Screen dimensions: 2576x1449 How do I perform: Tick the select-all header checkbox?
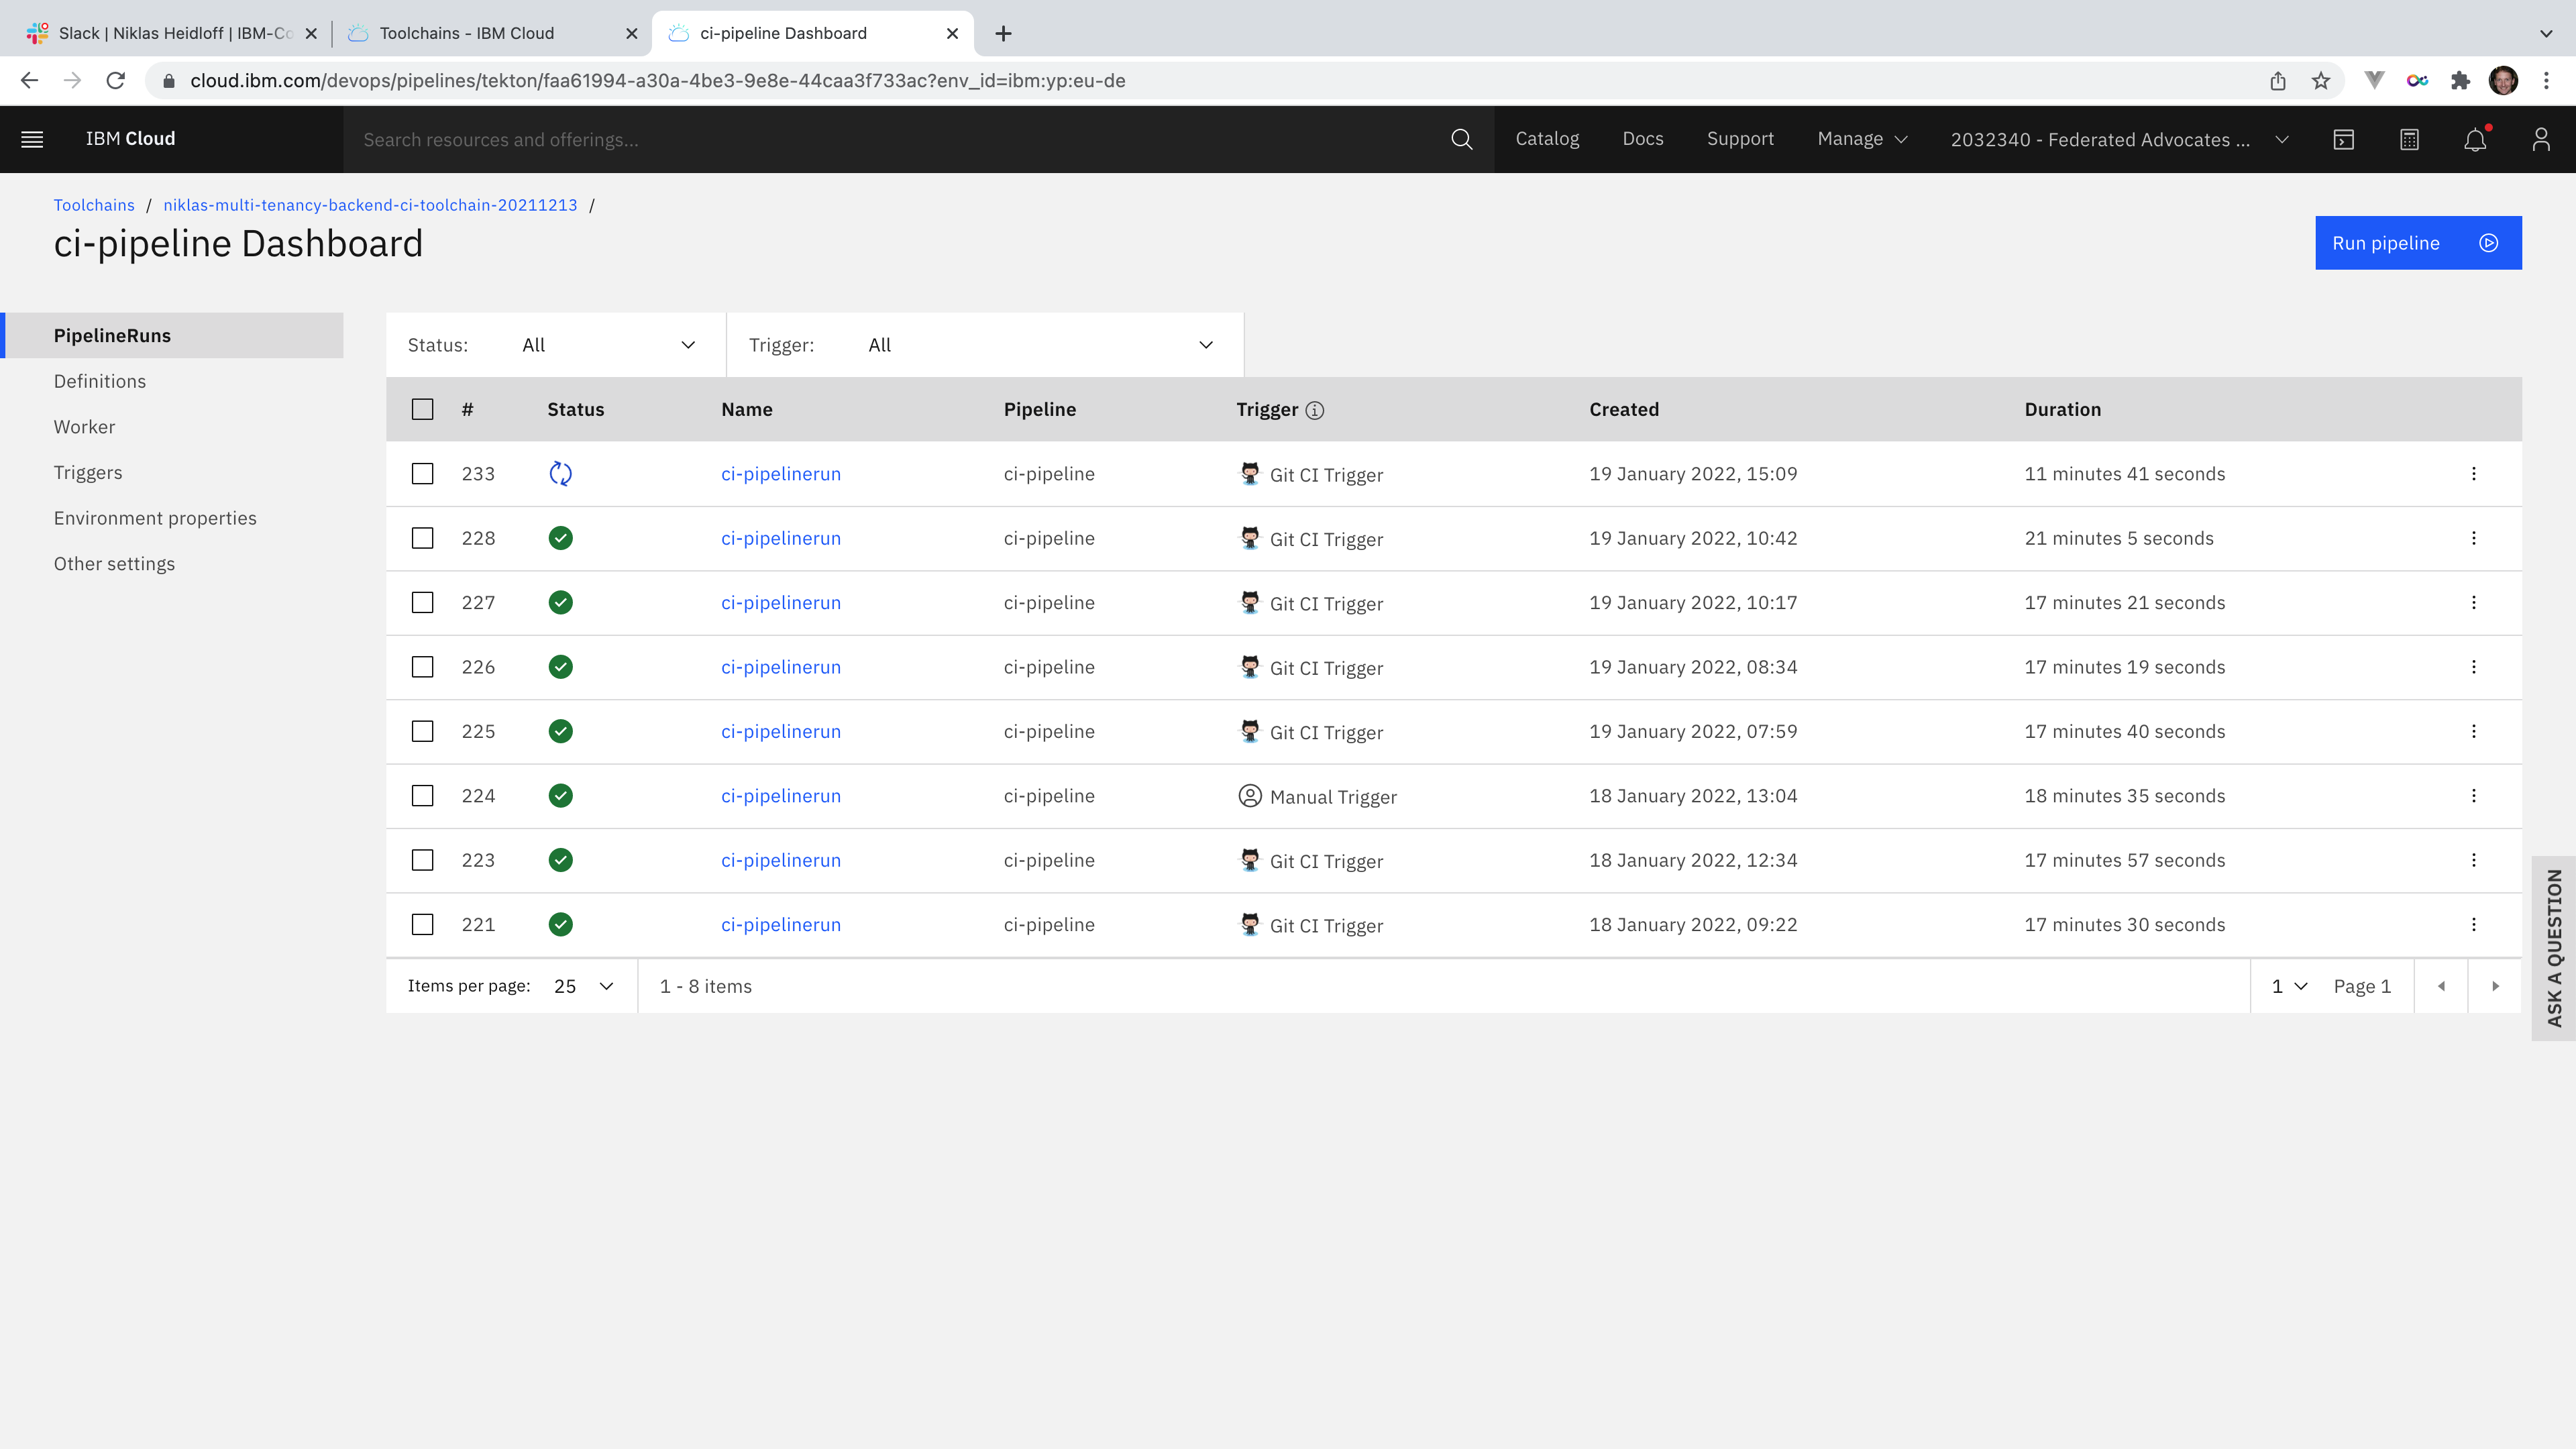pos(423,409)
